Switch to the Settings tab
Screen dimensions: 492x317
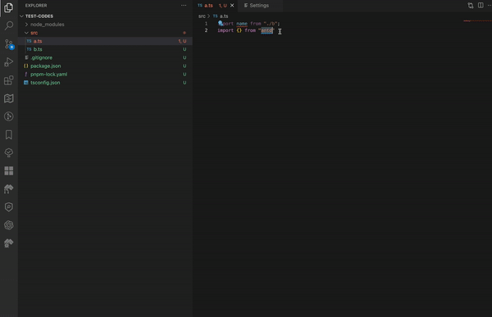(x=259, y=6)
